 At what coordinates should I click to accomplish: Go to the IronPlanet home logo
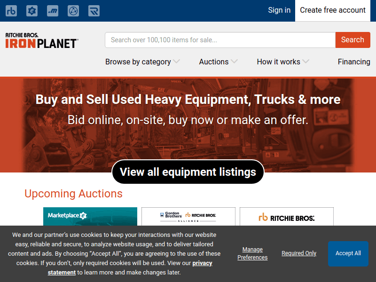pyautogui.click(x=41, y=41)
